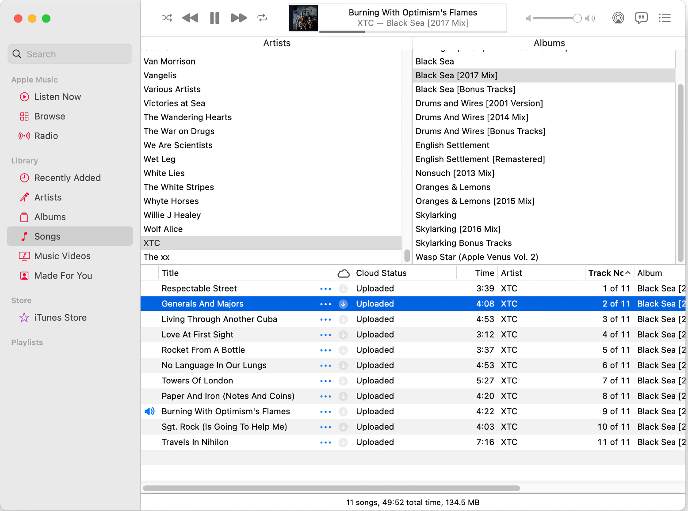This screenshot has height=511, width=688.
Task: Go back to previous track
Action: [190, 18]
